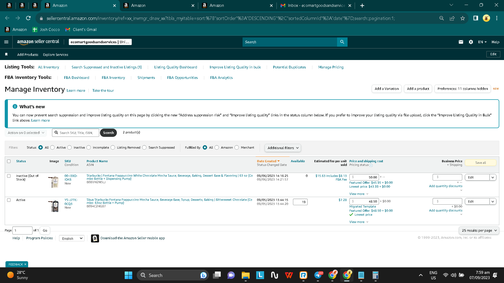Select the Incomplete status filter radio
This screenshot has width=504, height=283.
tap(89, 148)
